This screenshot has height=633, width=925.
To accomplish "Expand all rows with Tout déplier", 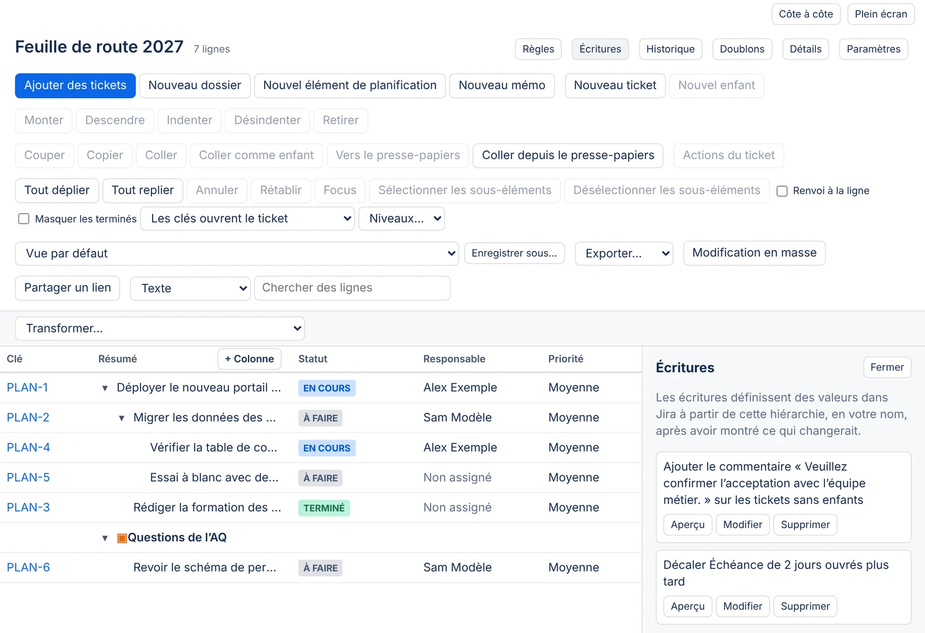I will click(57, 190).
